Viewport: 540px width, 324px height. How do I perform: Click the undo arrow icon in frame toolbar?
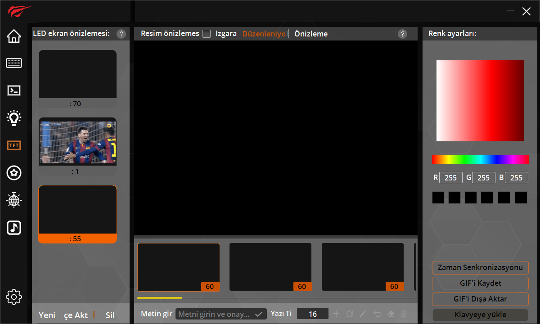tap(378, 314)
